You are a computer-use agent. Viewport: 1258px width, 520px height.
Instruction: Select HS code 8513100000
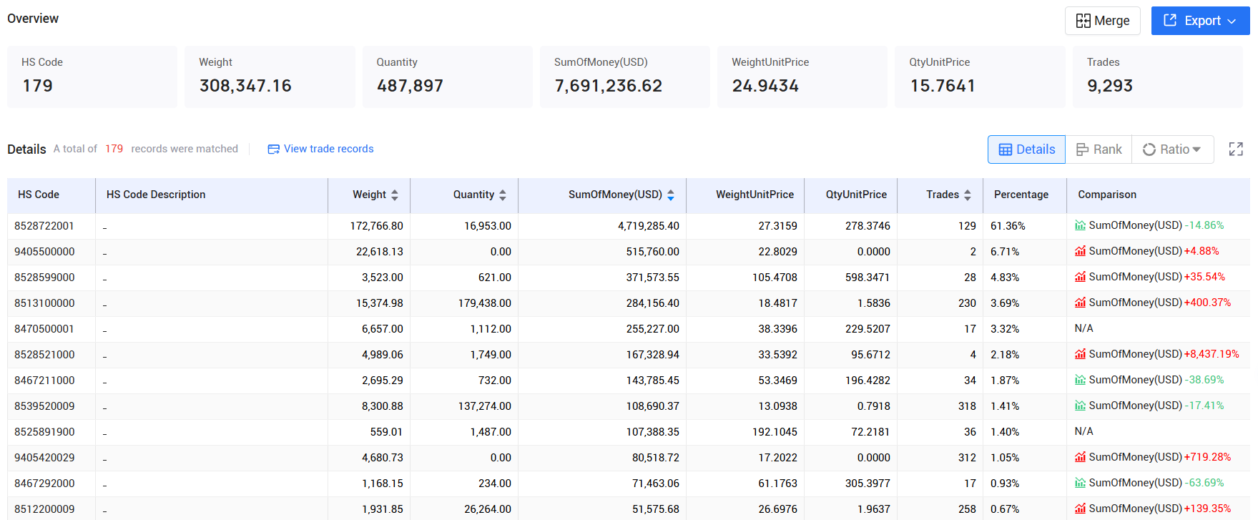[44, 303]
